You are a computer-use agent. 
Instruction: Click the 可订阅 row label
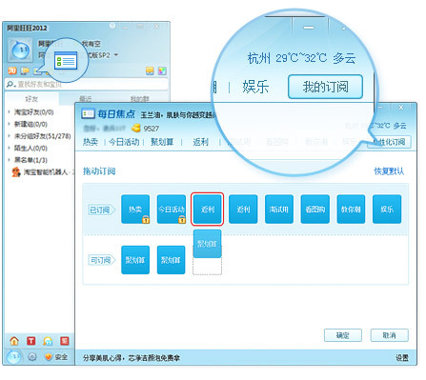pos(101,260)
